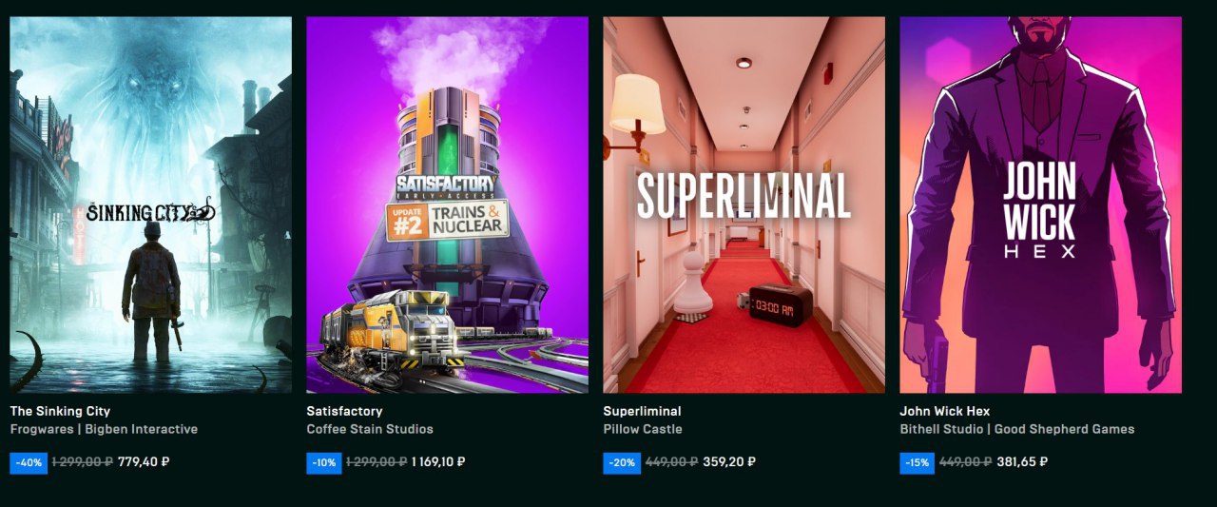This screenshot has height=507, width=1217.
Task: Click the 359,20 ₽ Superliminal price
Action: 729,462
